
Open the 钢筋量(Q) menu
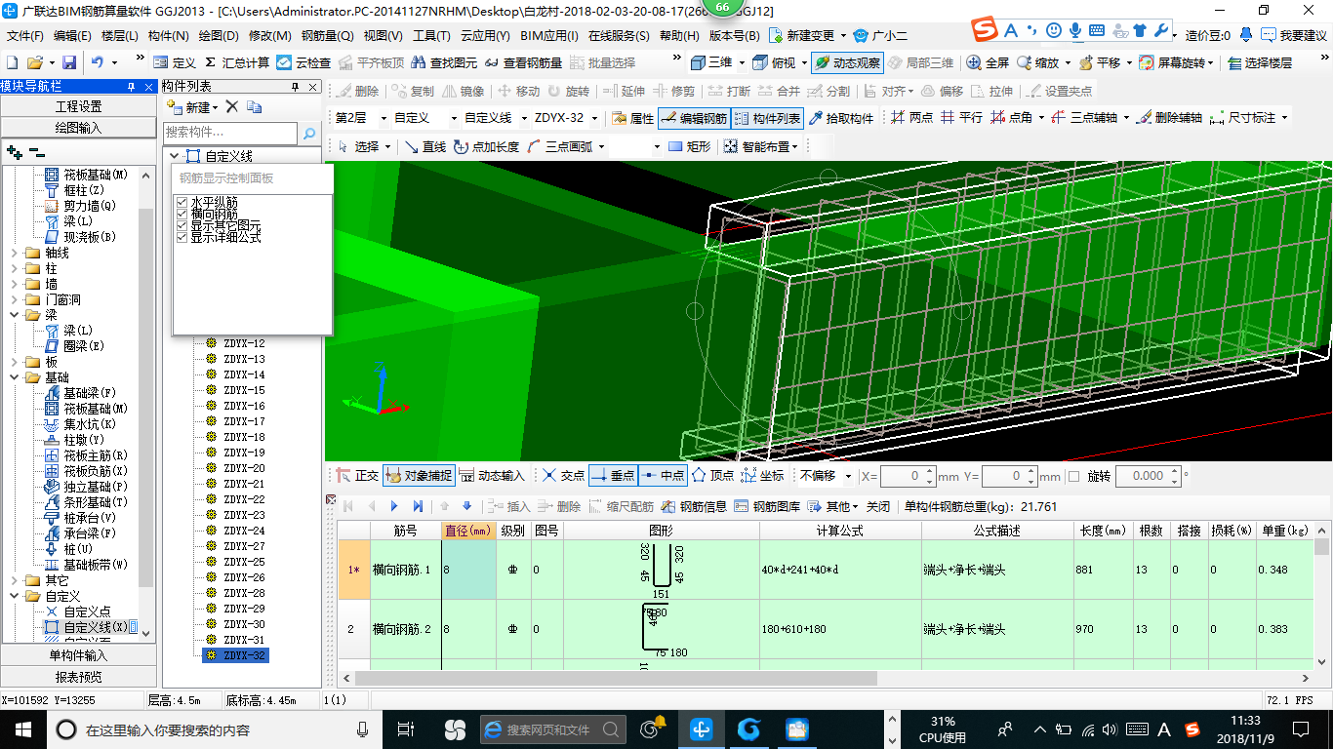(x=327, y=35)
